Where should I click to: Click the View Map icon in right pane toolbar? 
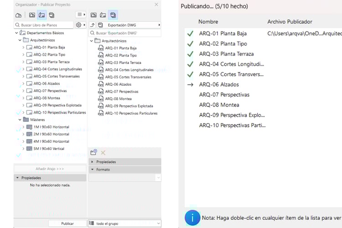point(93,15)
